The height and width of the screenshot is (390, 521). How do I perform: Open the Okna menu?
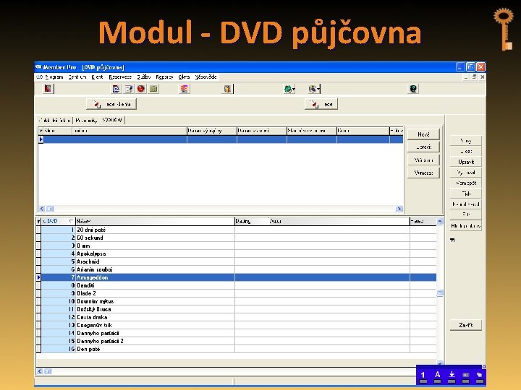coord(184,77)
